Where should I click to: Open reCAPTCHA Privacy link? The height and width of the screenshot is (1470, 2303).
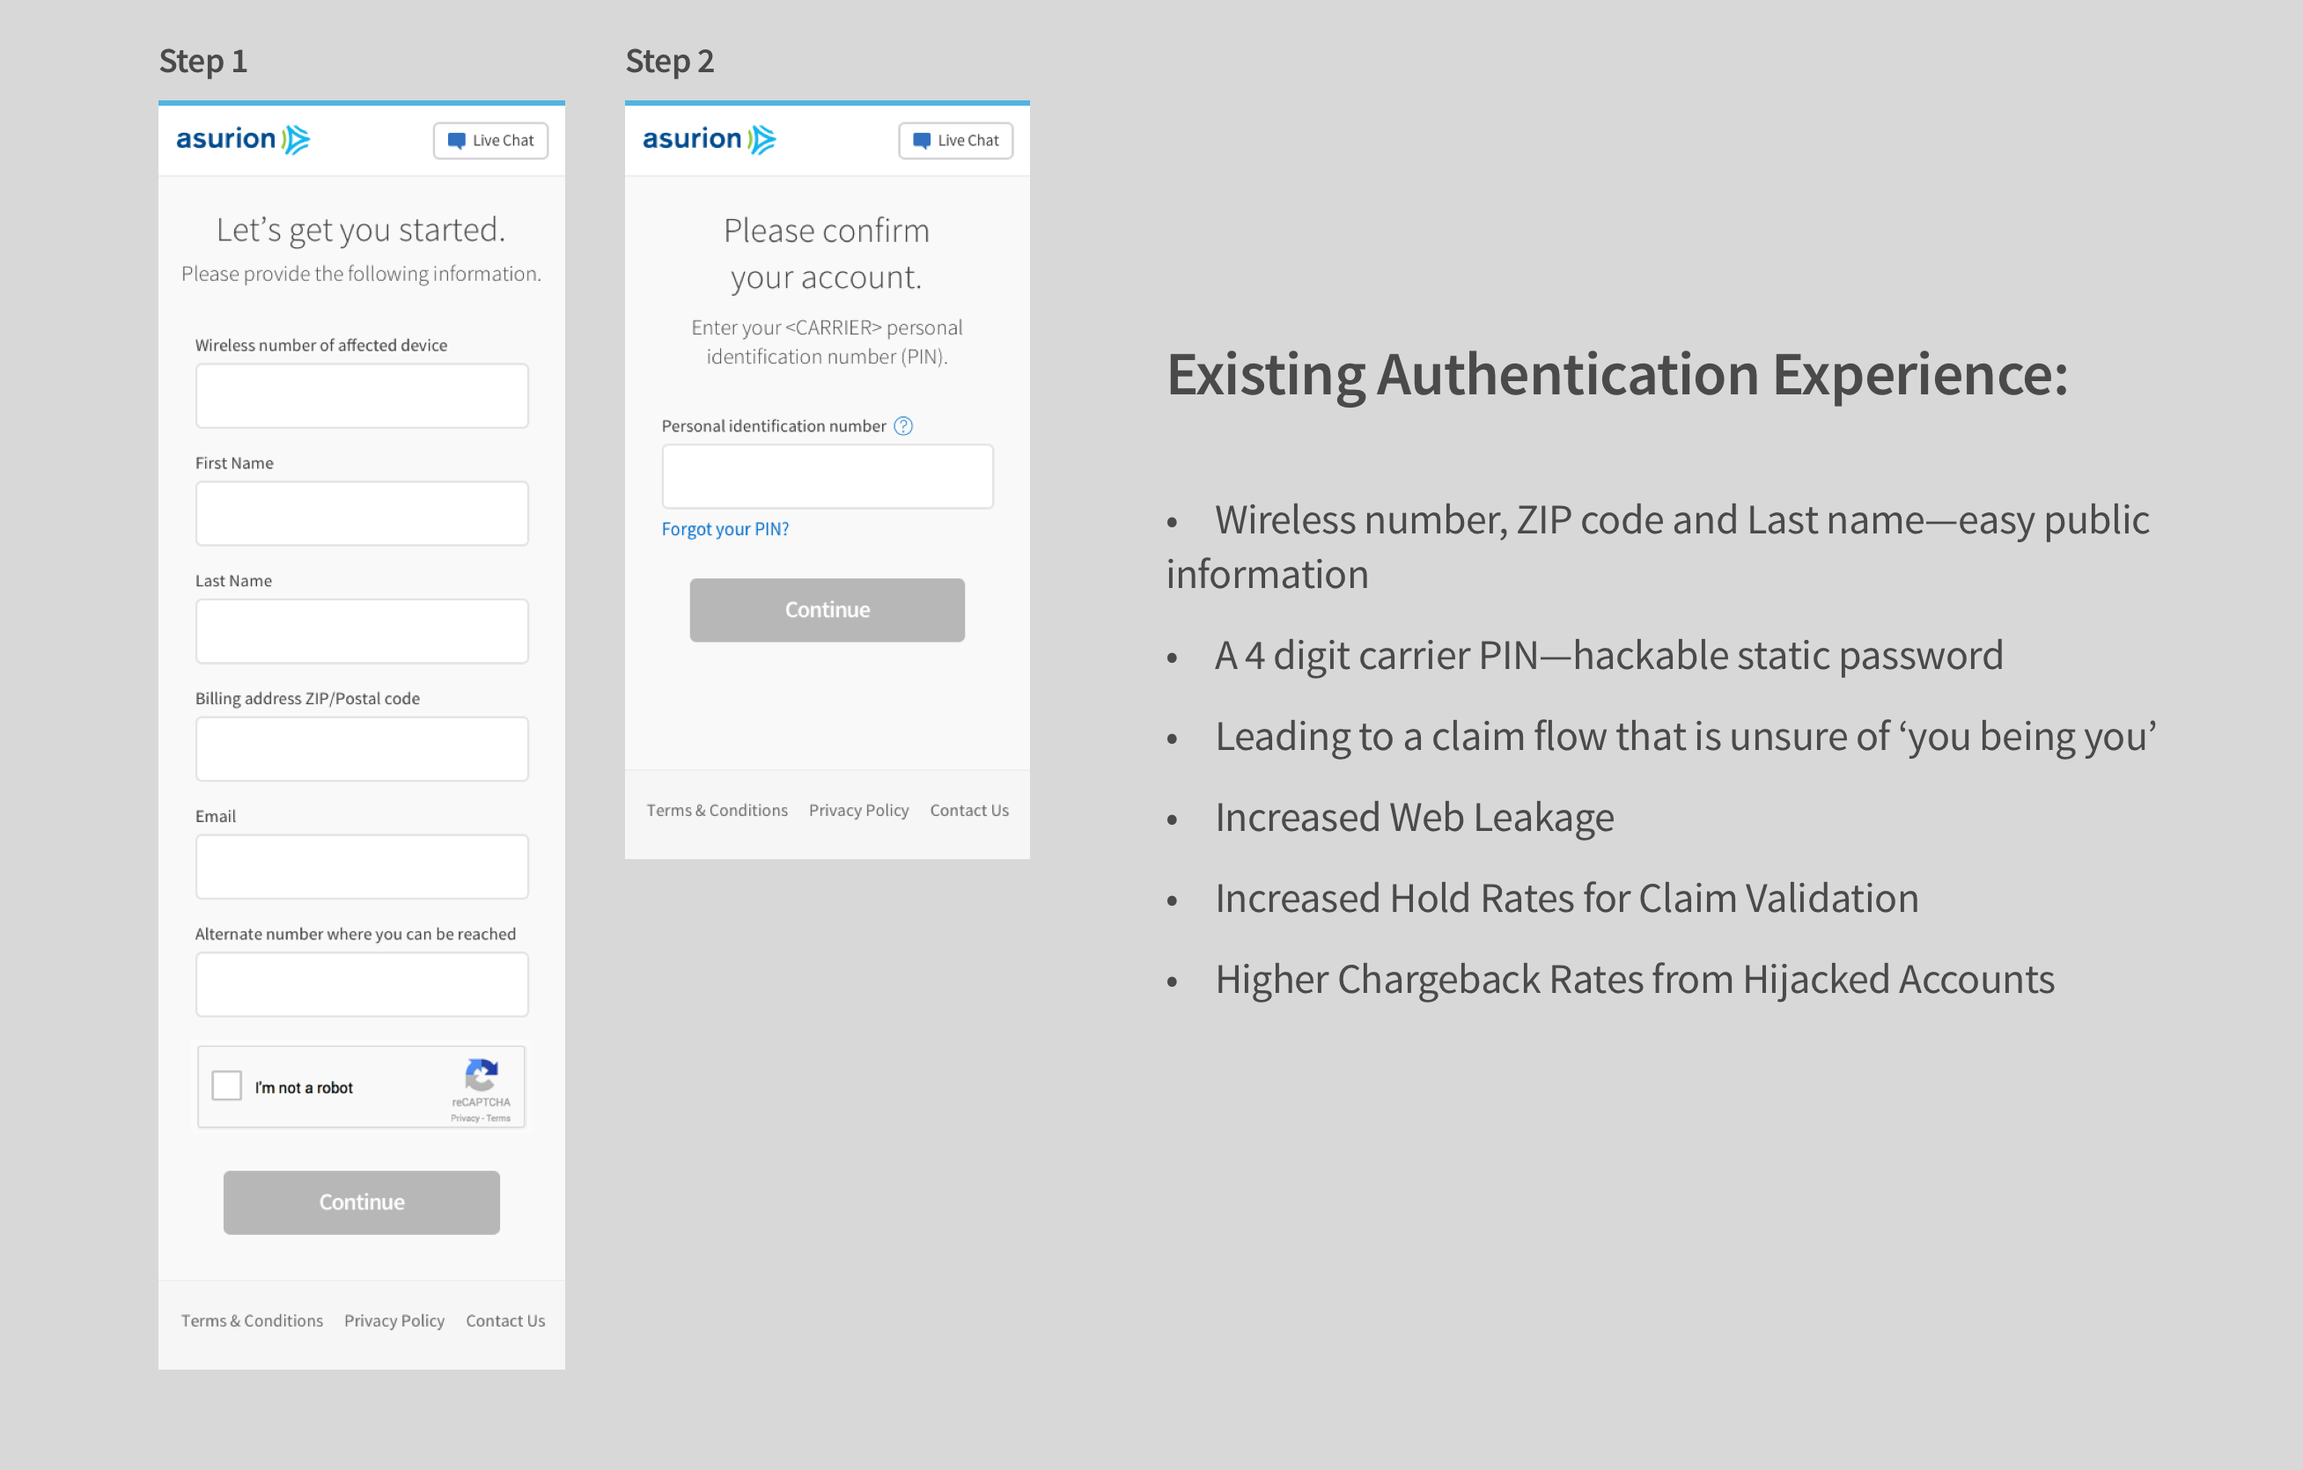[x=466, y=1117]
